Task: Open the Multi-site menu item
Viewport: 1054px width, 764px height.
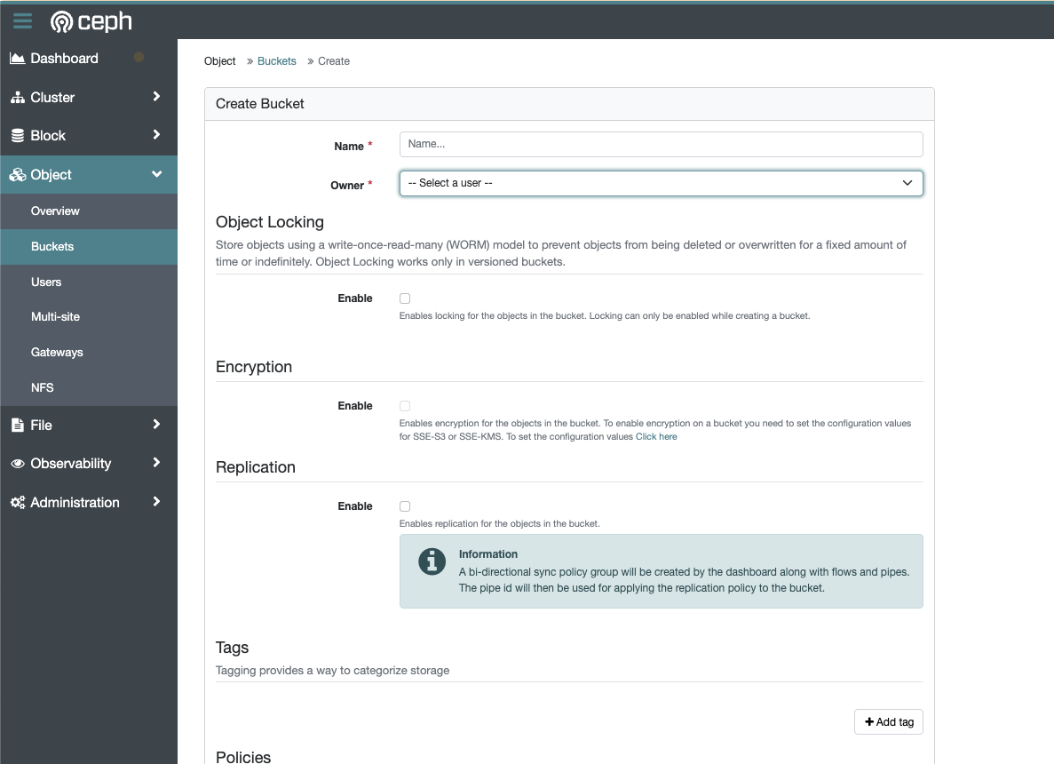Action: point(55,317)
